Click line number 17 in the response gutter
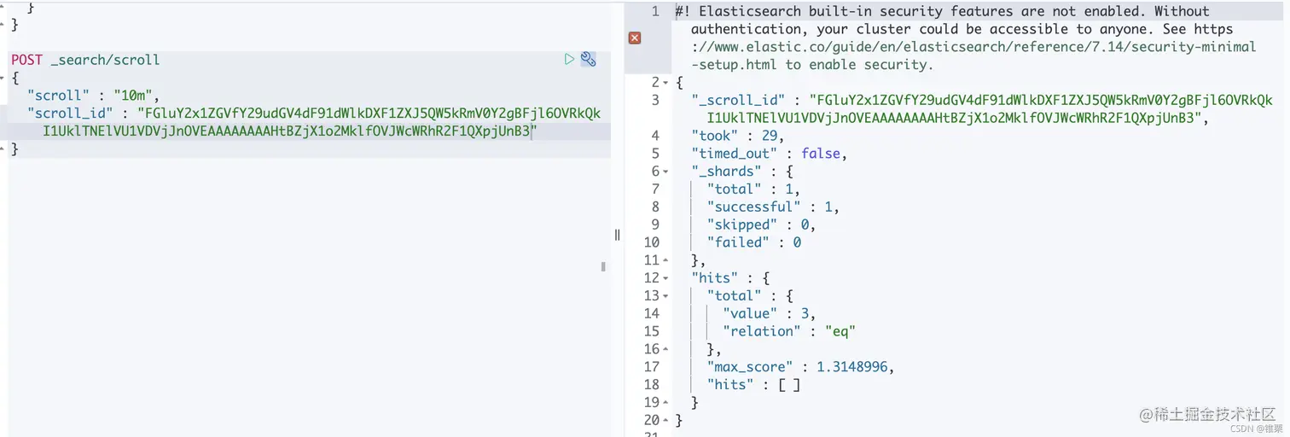The image size is (1290, 437). (652, 367)
